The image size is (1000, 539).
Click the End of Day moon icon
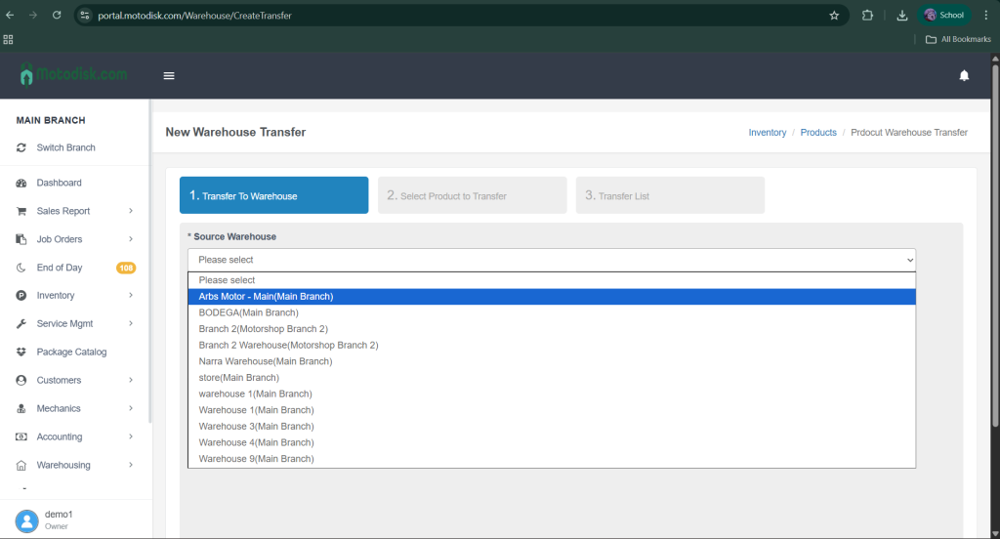21,268
